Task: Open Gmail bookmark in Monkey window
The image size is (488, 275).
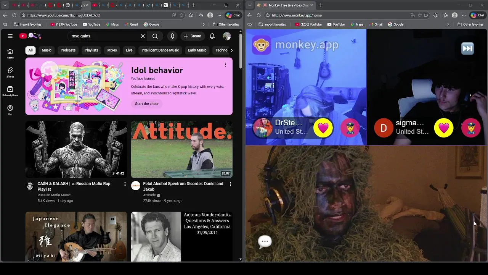Action: click(x=376, y=24)
